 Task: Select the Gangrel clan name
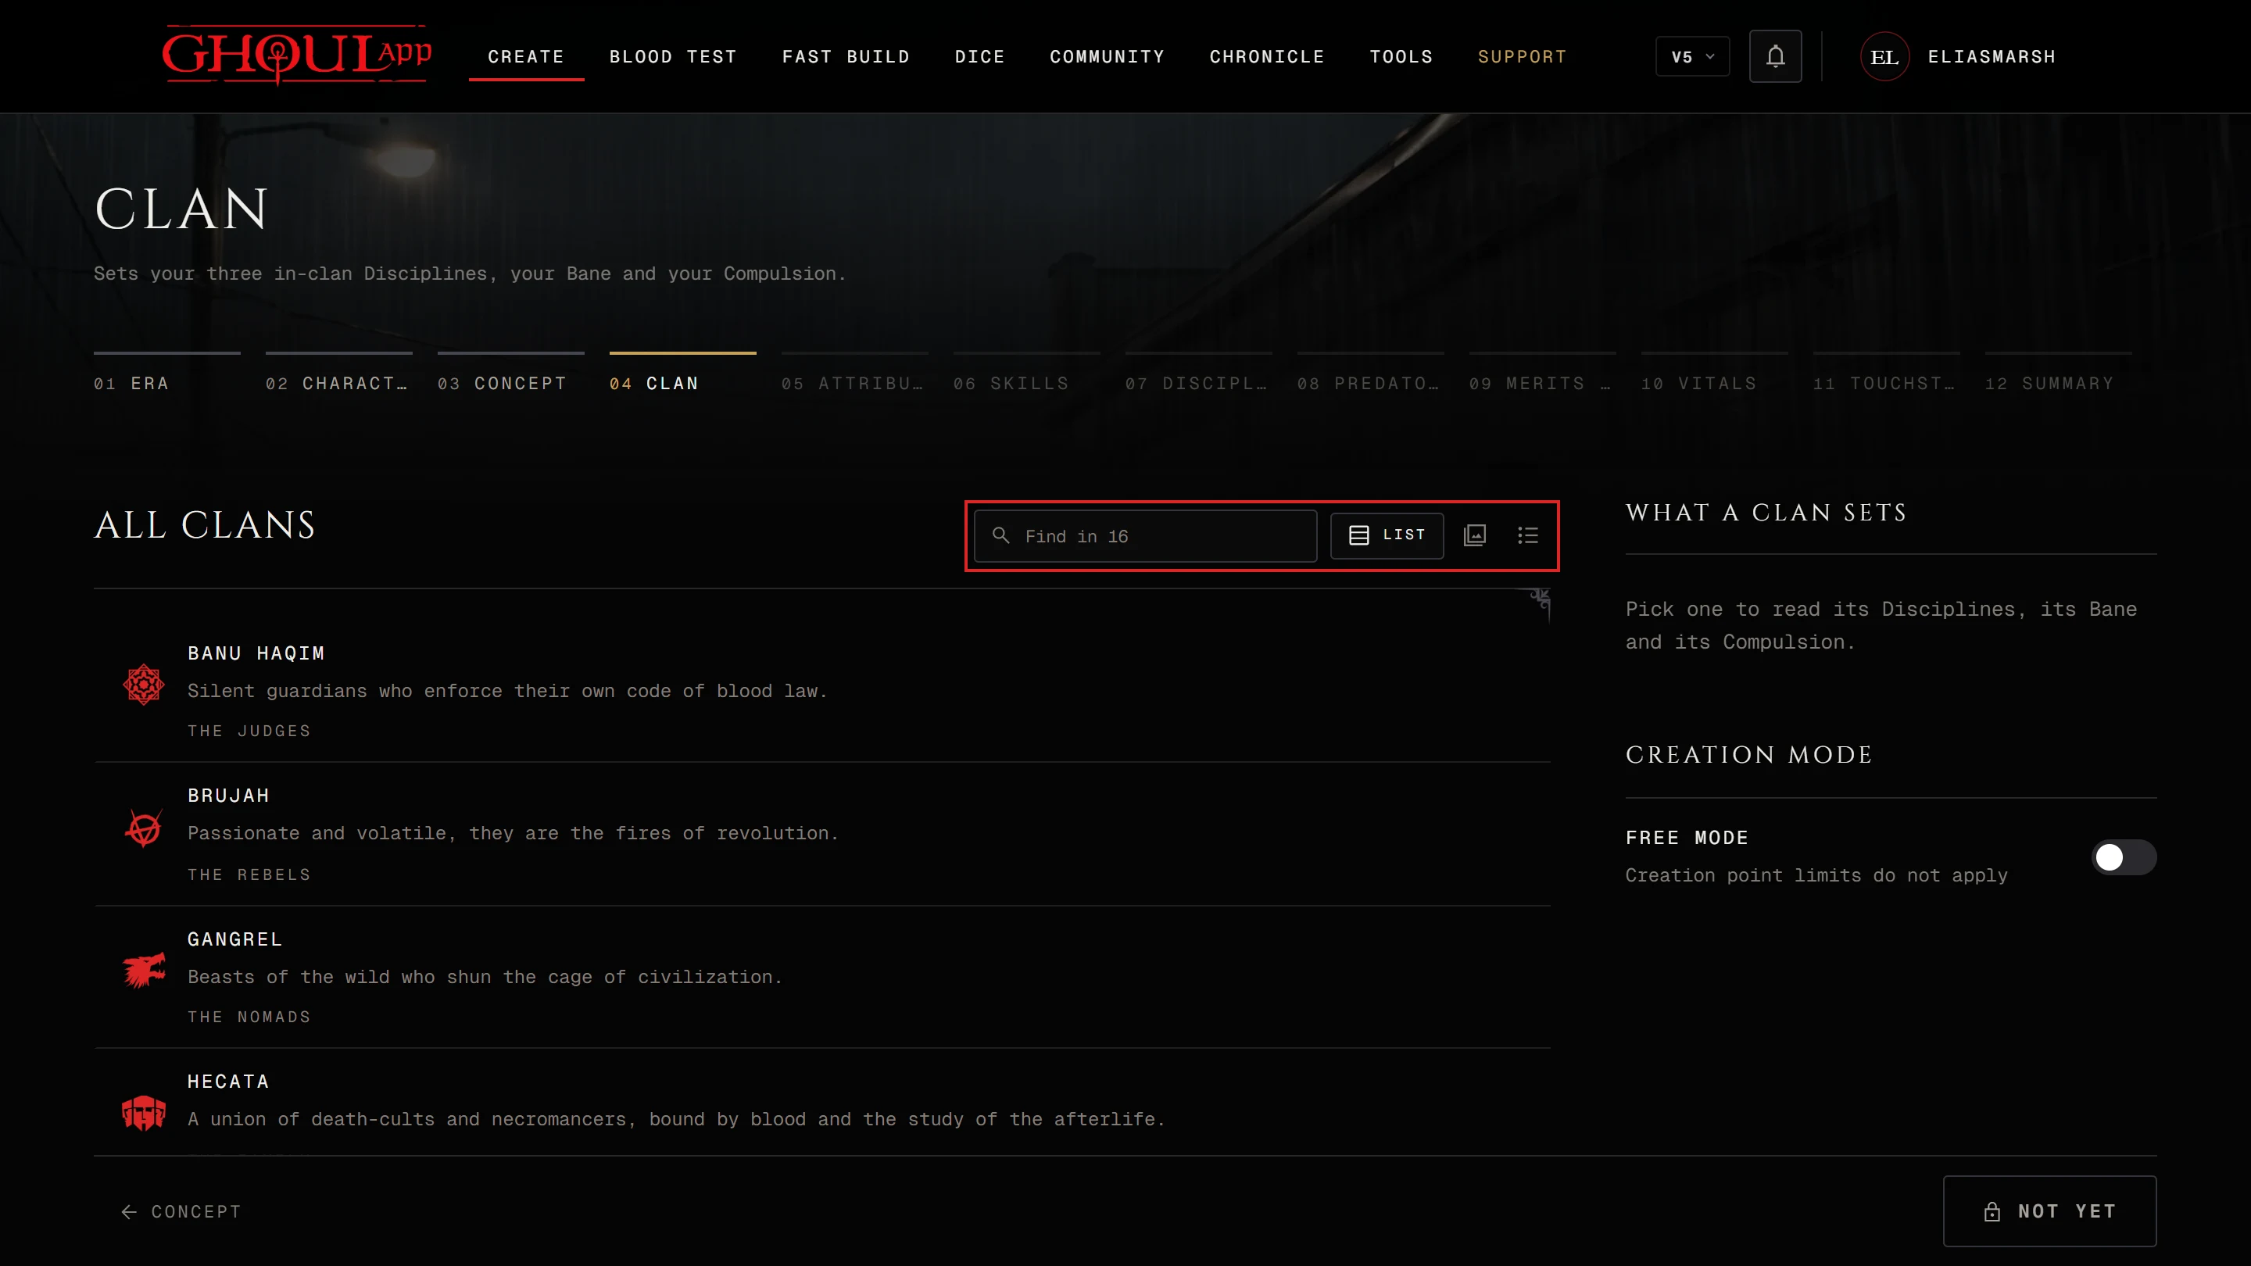click(x=235, y=939)
